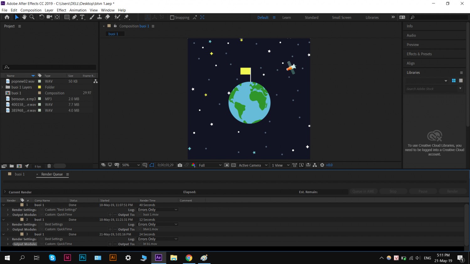Select the Zoom tool in toolbar
Screen dimensions: 470x264
[32, 17]
